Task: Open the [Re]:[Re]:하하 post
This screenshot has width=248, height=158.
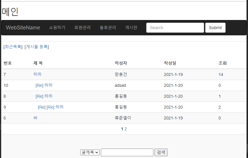Action: 51,107
